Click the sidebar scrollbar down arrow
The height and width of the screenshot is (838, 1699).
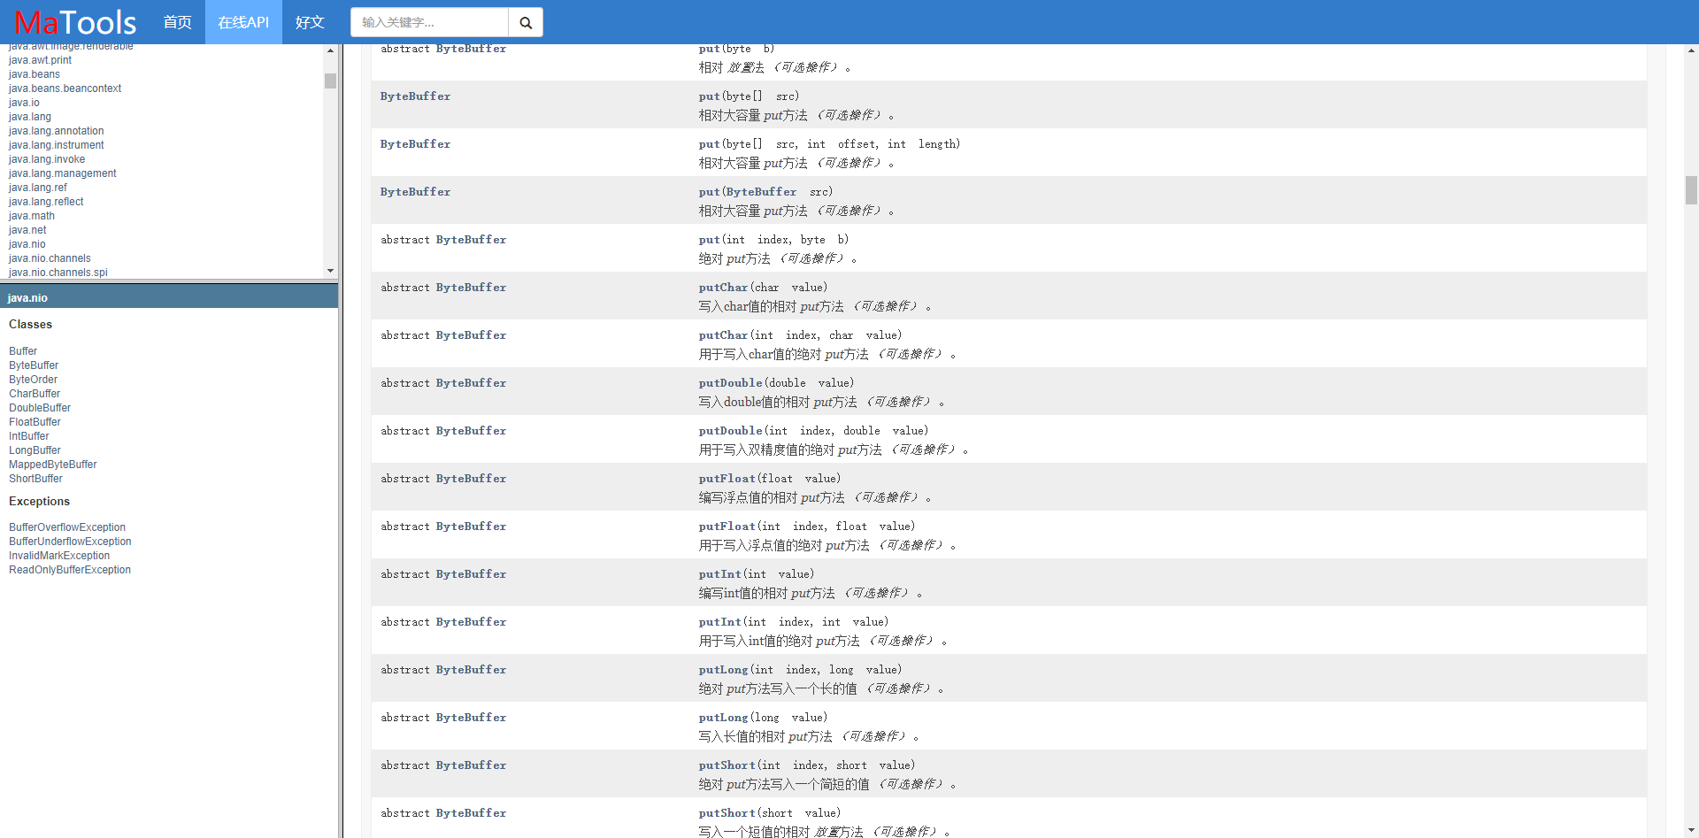[330, 271]
